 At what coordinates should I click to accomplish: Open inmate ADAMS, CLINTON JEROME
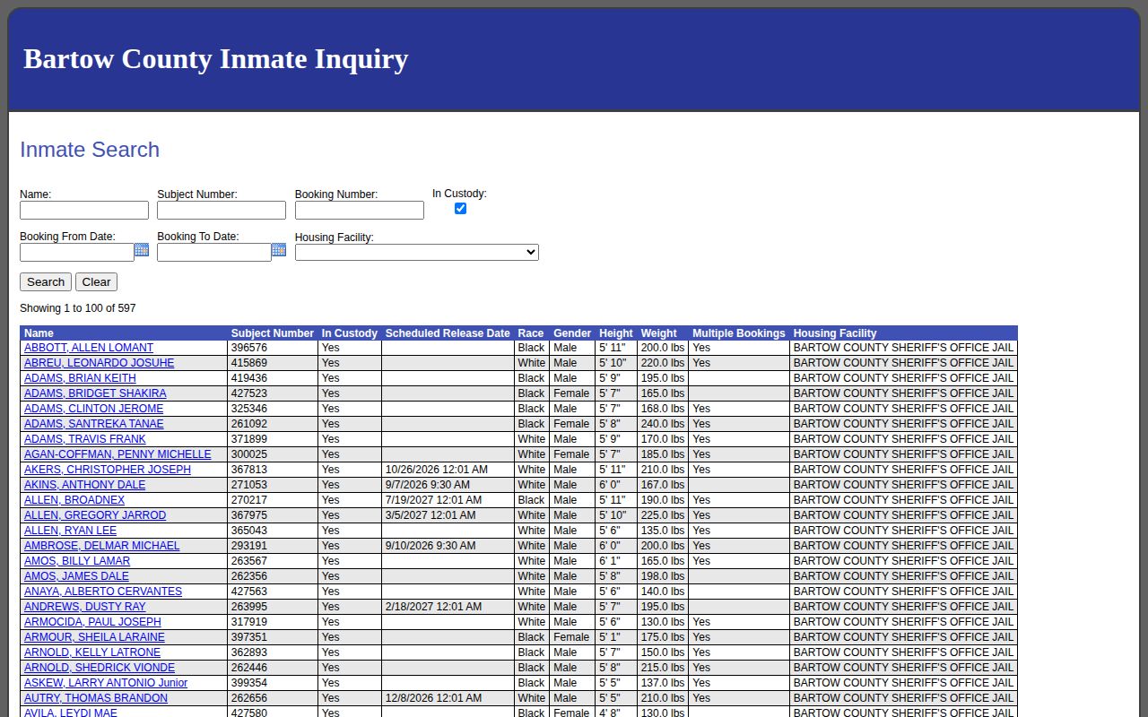pyautogui.click(x=94, y=409)
